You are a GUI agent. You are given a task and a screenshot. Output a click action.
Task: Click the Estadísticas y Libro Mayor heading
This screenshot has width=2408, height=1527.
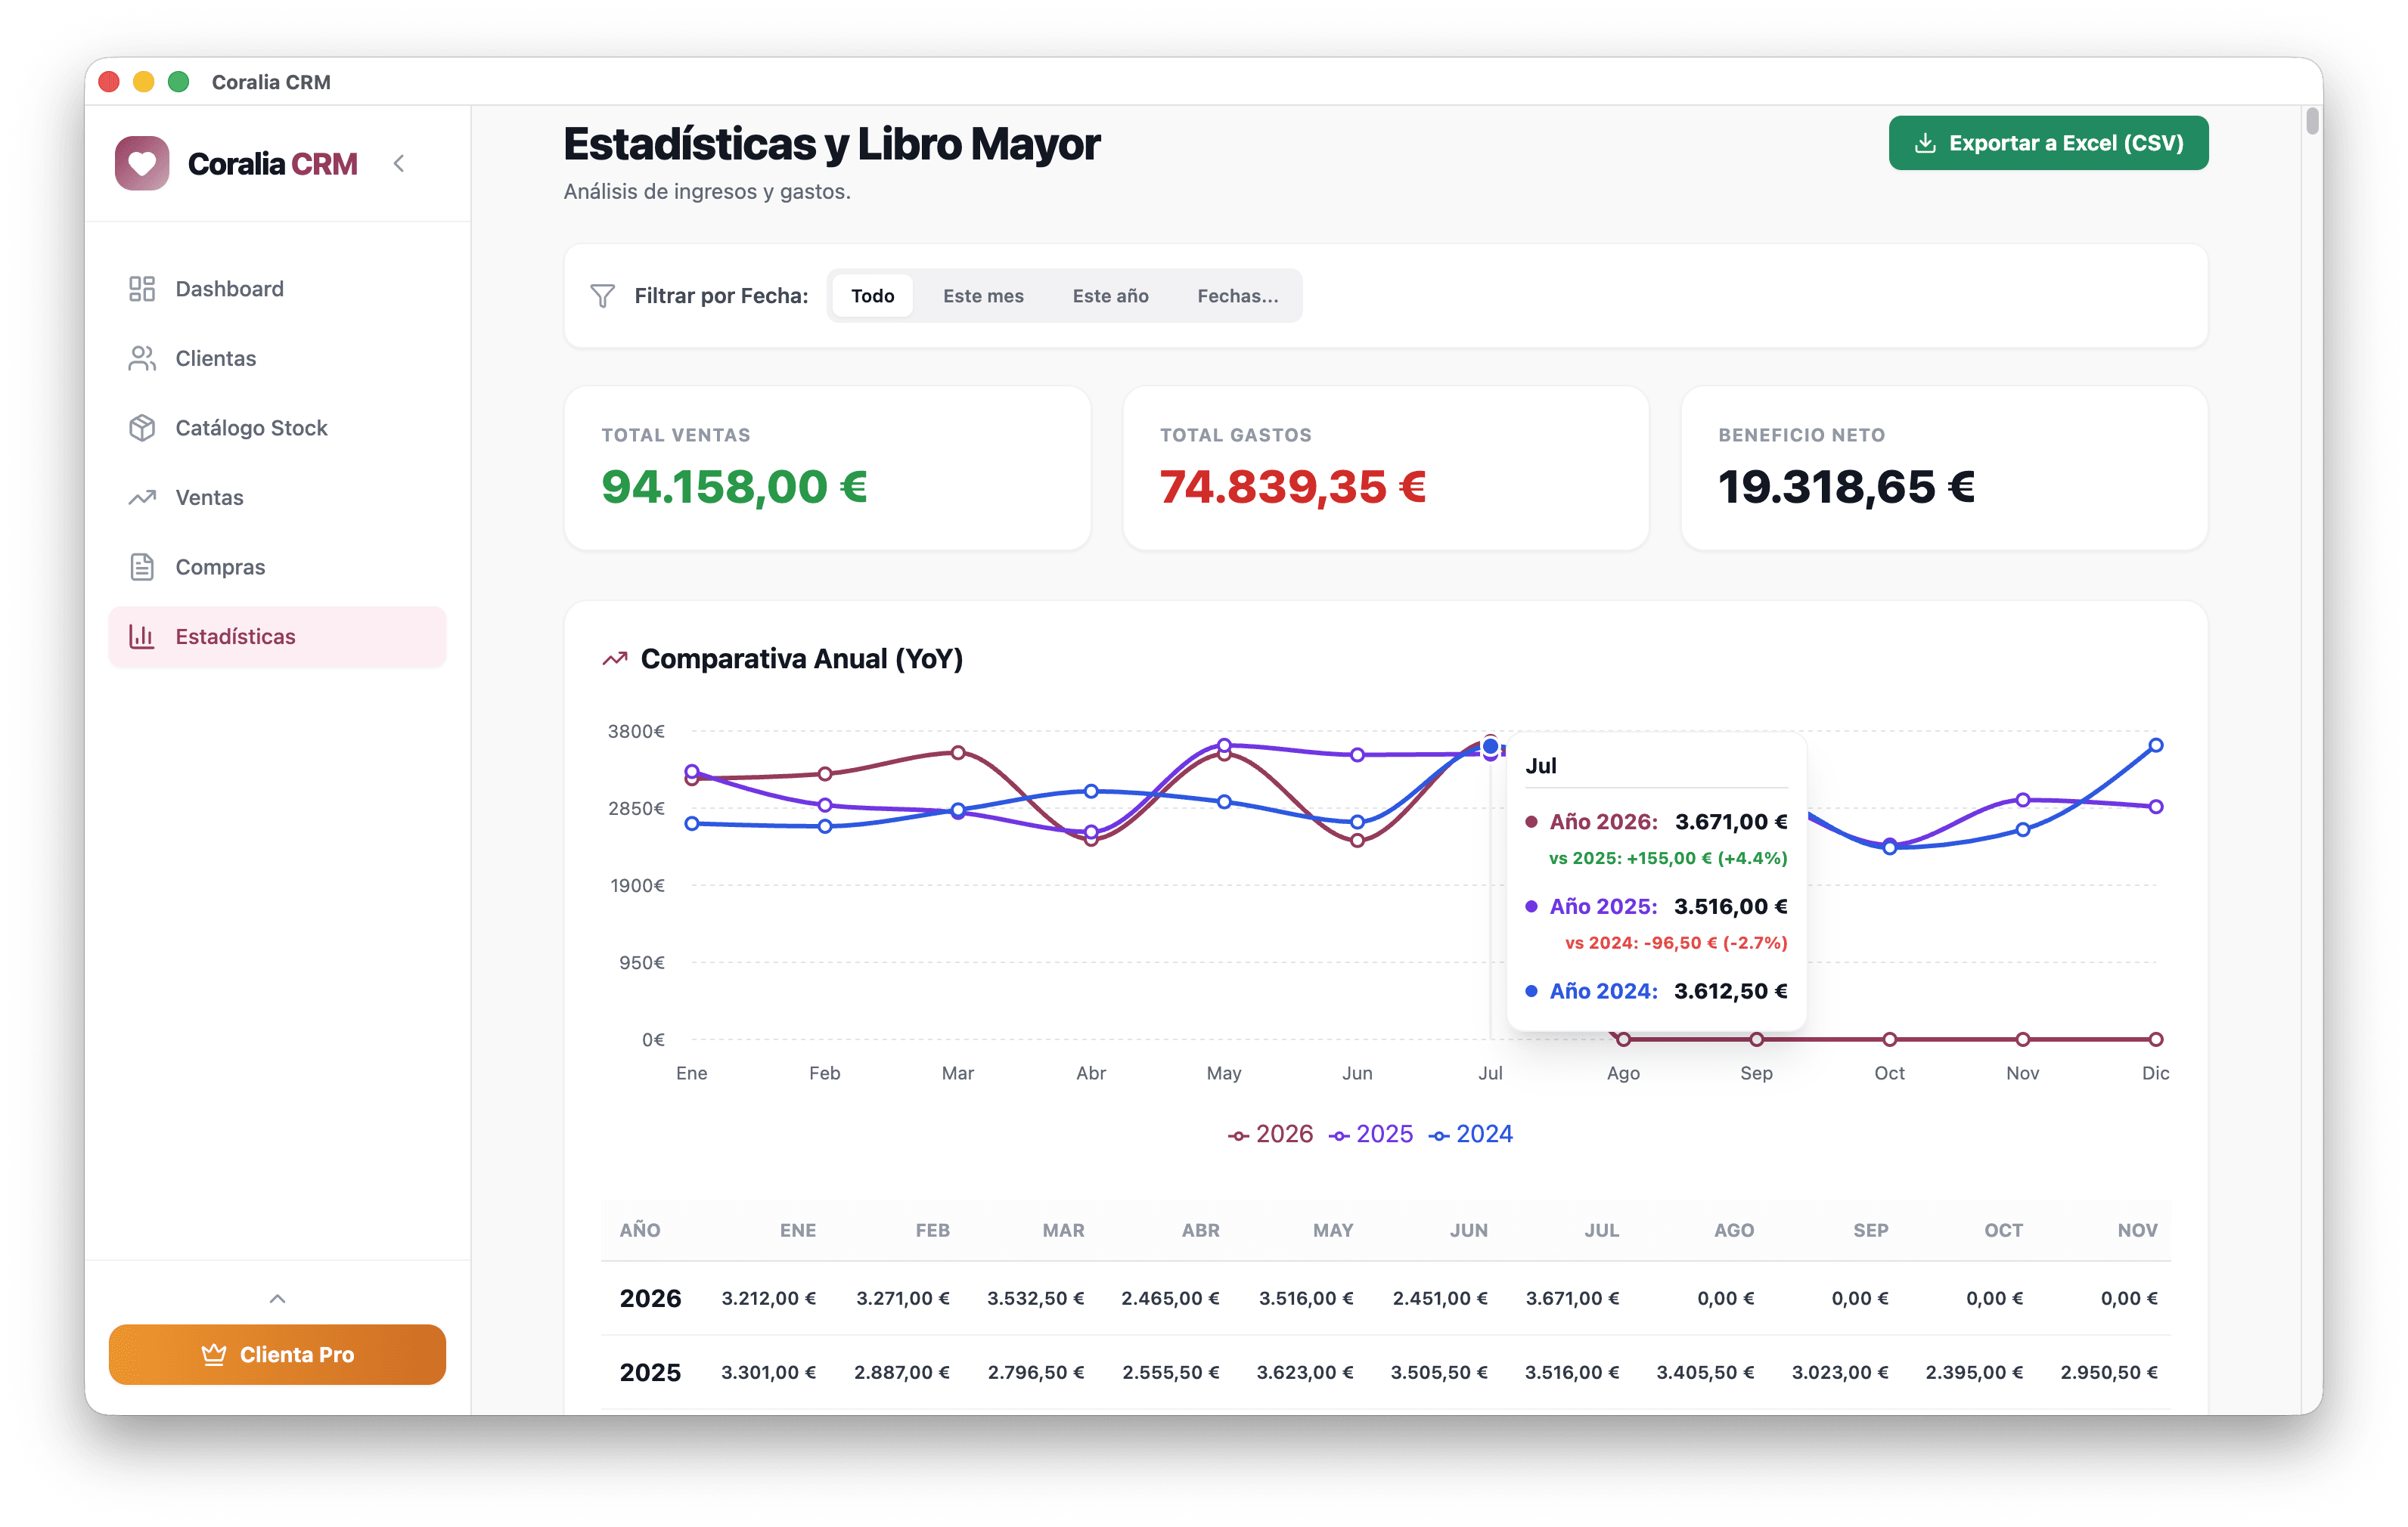click(x=831, y=144)
